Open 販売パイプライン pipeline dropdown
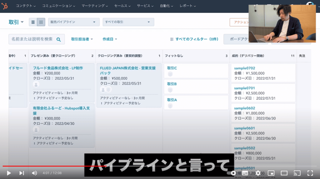320x179 pixels. 74,22
